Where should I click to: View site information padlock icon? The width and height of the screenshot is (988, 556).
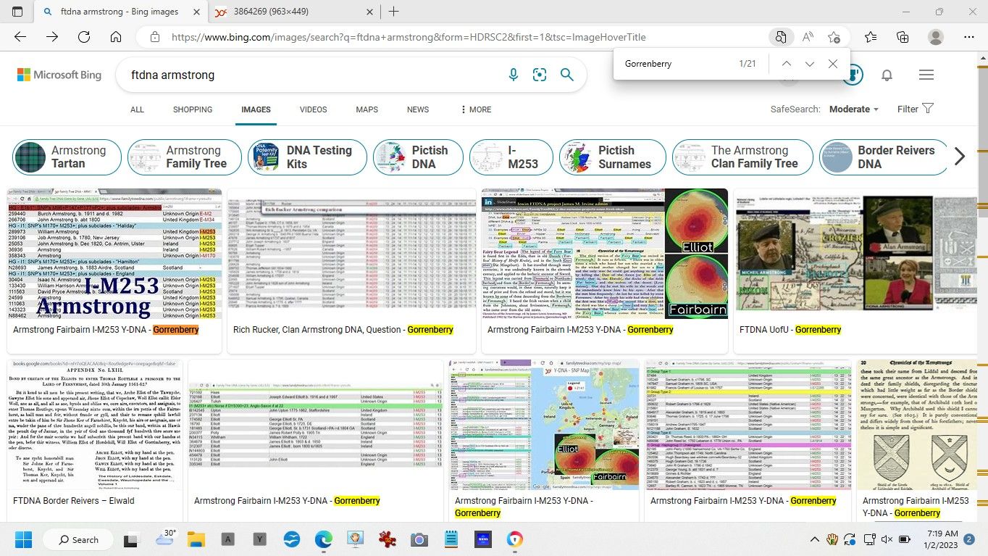[x=154, y=37]
